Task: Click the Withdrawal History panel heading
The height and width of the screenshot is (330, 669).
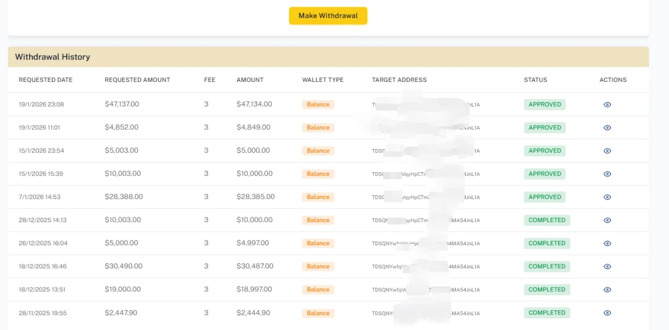Action: [52, 57]
